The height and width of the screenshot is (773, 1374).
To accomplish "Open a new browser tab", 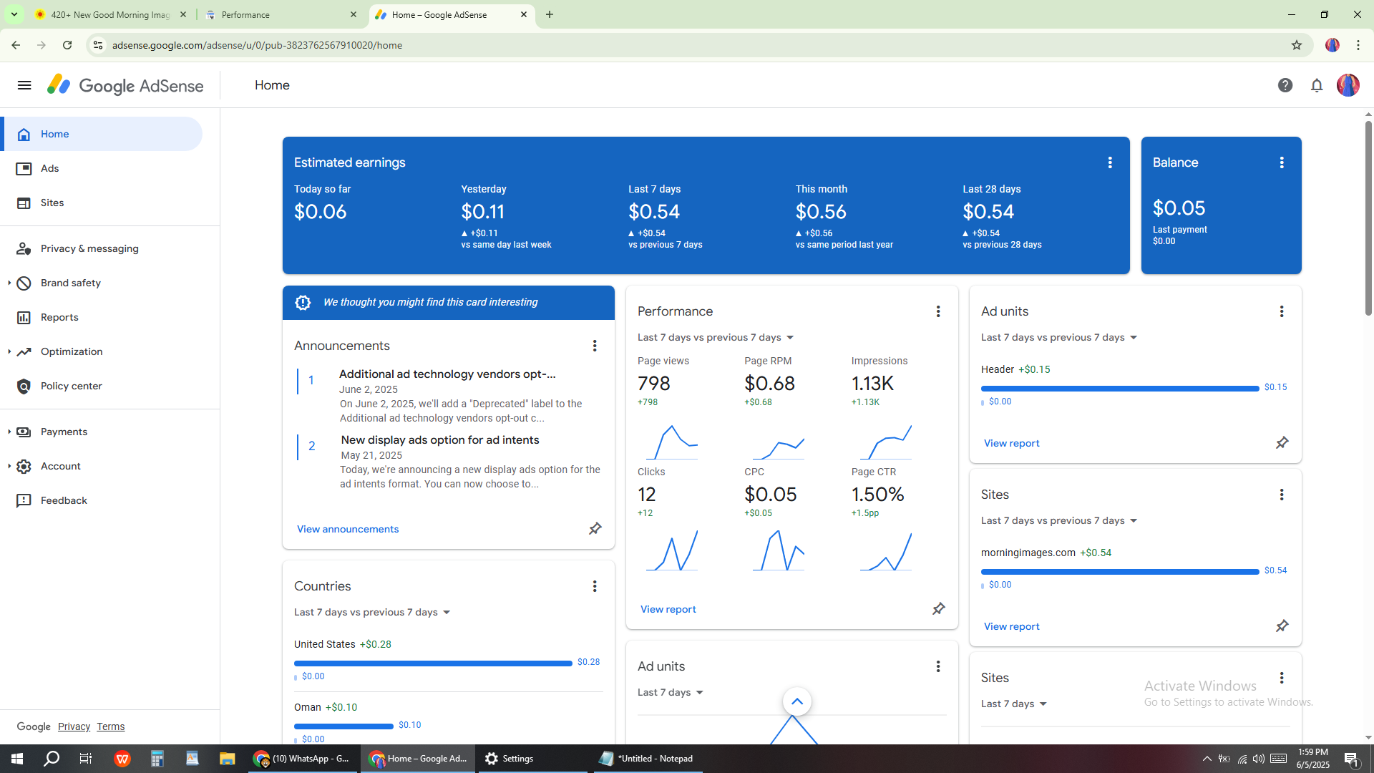I will [x=550, y=14].
